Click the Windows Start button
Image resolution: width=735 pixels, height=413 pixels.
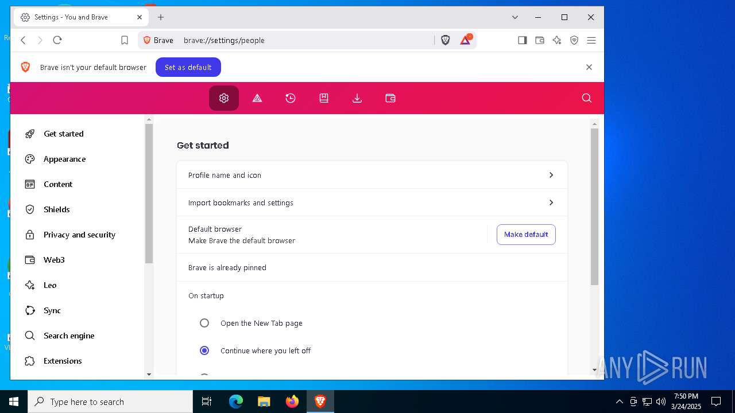[14, 402]
